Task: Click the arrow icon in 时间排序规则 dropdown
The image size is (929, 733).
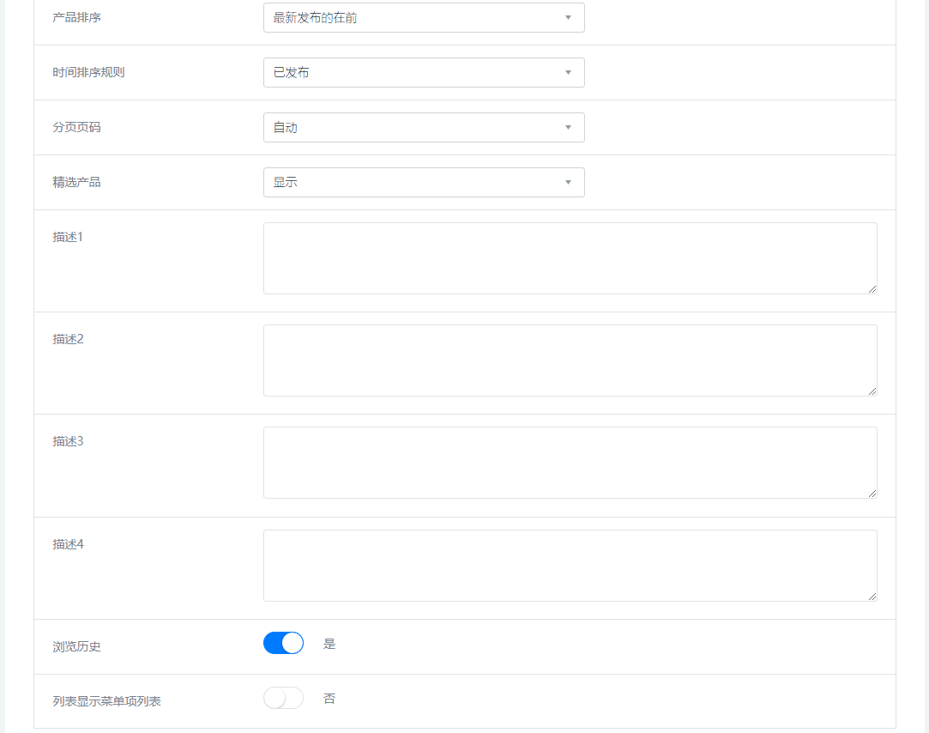Action: [x=568, y=73]
